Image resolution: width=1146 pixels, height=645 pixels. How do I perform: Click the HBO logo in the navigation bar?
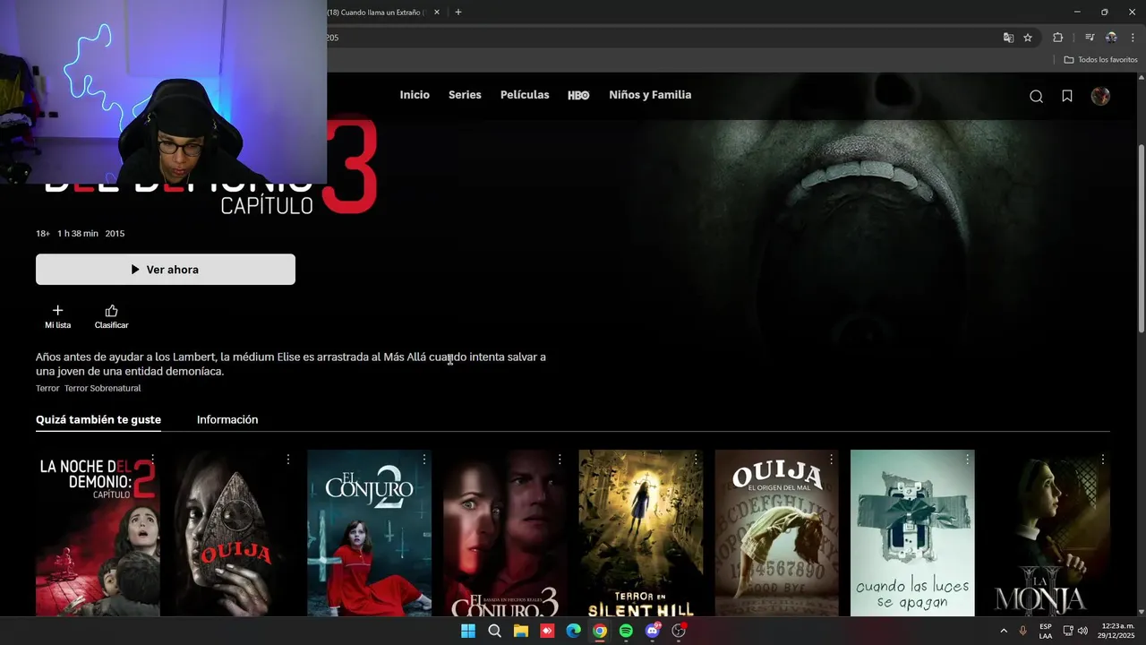pyautogui.click(x=578, y=95)
